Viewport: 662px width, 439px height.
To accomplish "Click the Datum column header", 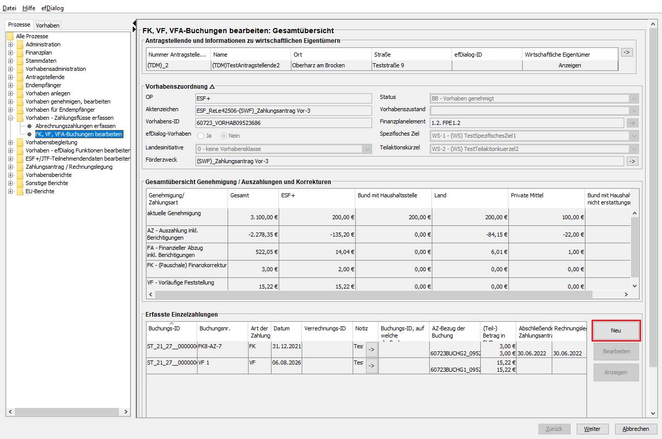I will tap(286, 330).
